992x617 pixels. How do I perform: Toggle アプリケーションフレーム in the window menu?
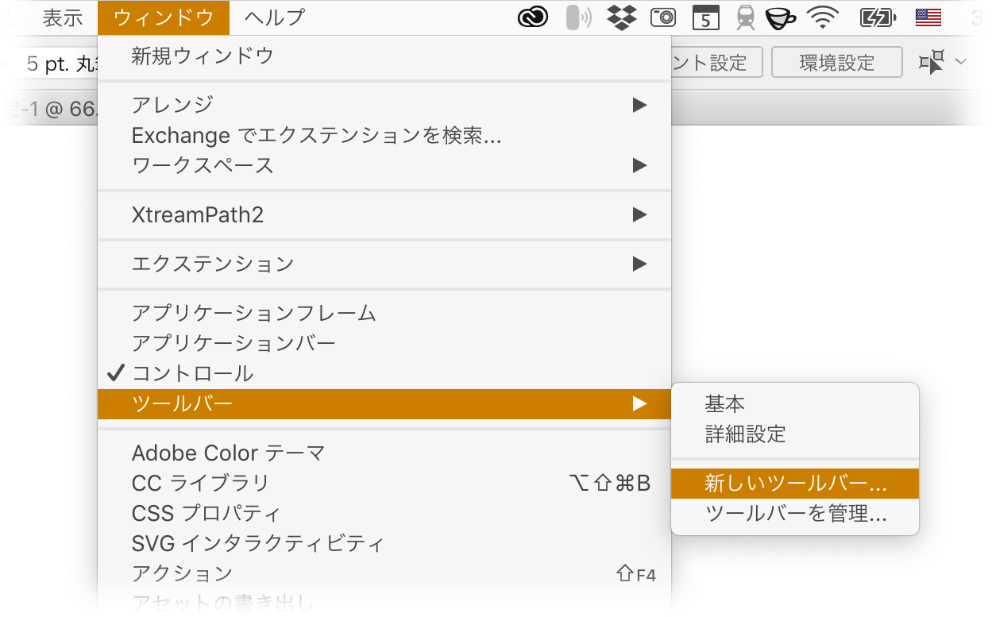(384, 313)
